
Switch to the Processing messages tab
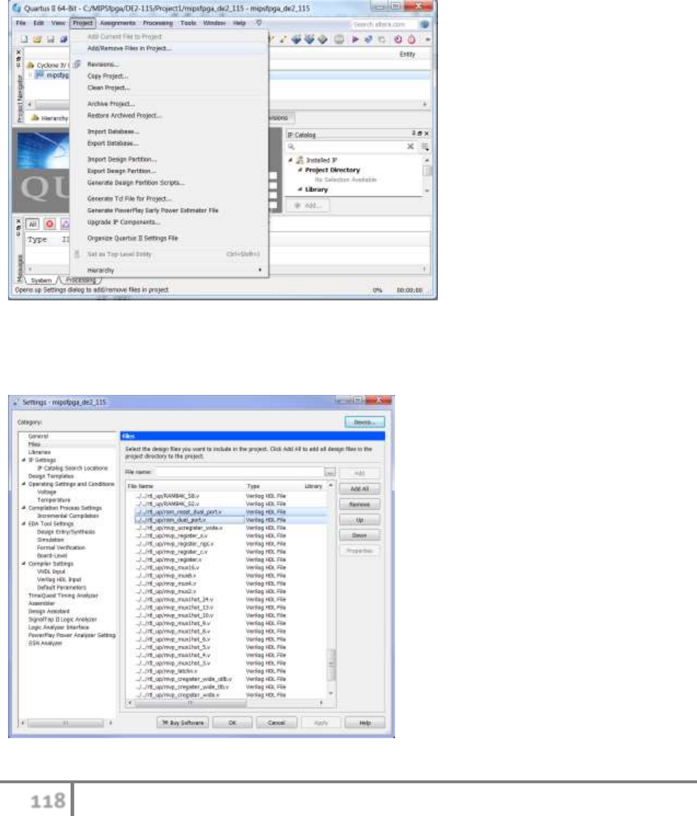(x=81, y=280)
